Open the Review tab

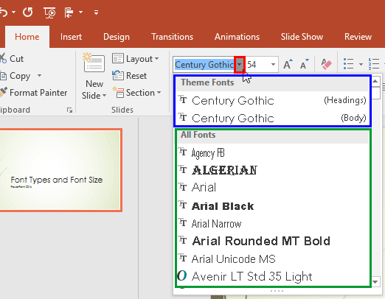pos(358,37)
